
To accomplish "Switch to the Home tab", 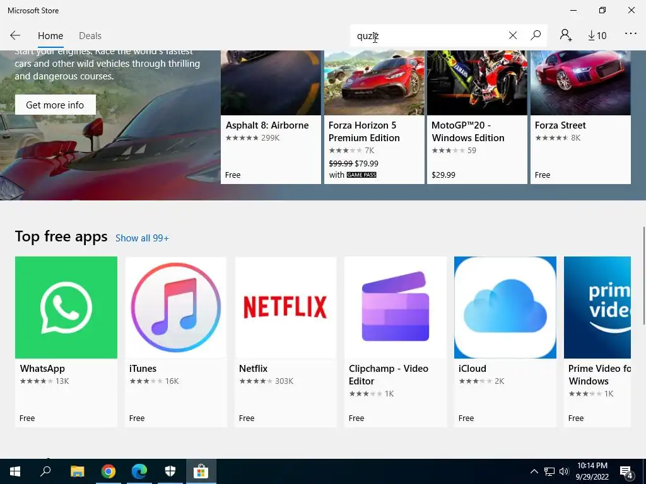I will click(50, 36).
